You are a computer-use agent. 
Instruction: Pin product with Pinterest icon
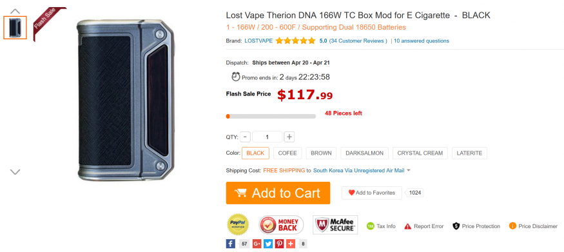coord(280,244)
